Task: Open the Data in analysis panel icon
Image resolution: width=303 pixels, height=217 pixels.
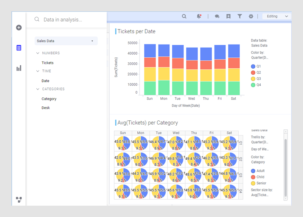Action: tap(19, 48)
